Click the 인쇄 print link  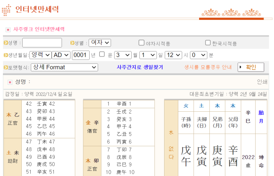(262, 82)
